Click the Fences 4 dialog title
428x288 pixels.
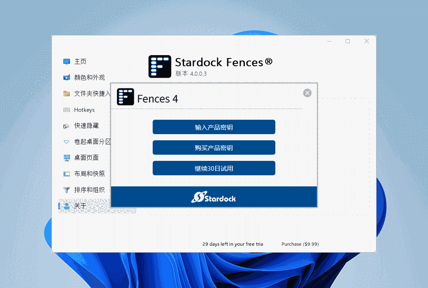pos(158,99)
